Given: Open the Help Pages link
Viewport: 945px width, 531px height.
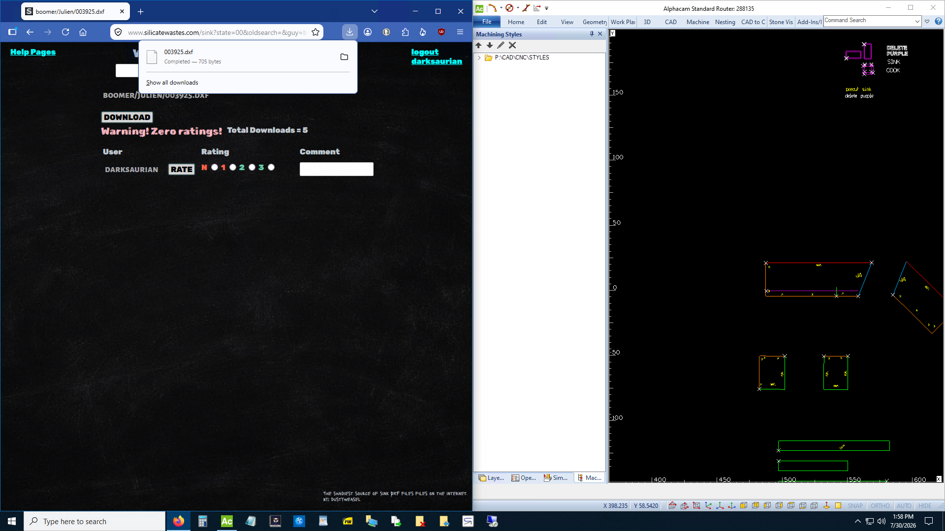Looking at the screenshot, I should pos(33,52).
